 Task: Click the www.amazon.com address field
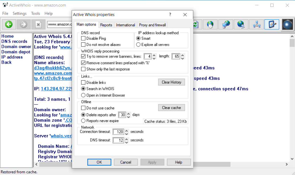click(x=60, y=24)
